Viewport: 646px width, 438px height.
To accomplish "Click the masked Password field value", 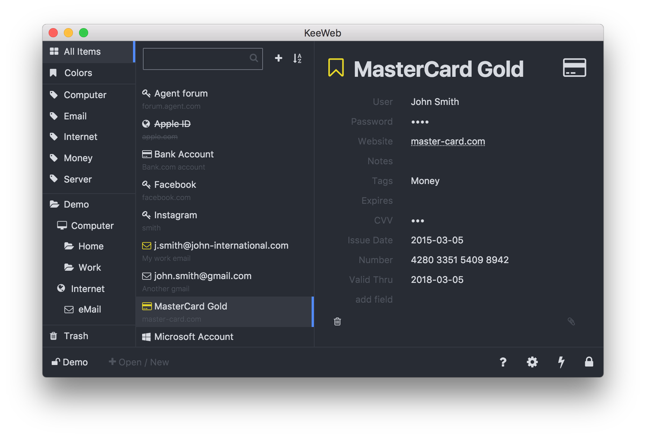I will pyautogui.click(x=420, y=122).
